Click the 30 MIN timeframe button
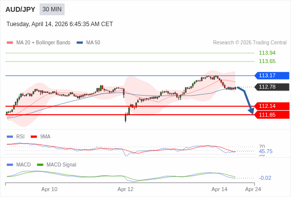Screen dimensions: 291x197 (52, 9)
